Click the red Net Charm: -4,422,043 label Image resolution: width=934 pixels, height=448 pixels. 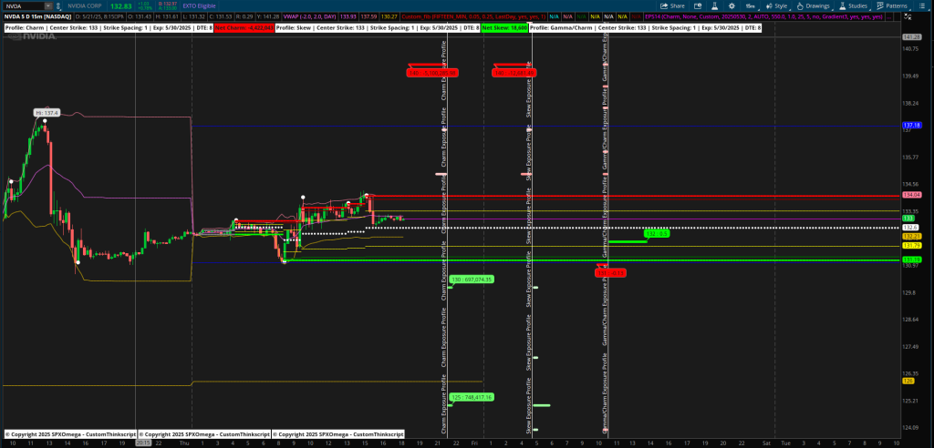244,28
